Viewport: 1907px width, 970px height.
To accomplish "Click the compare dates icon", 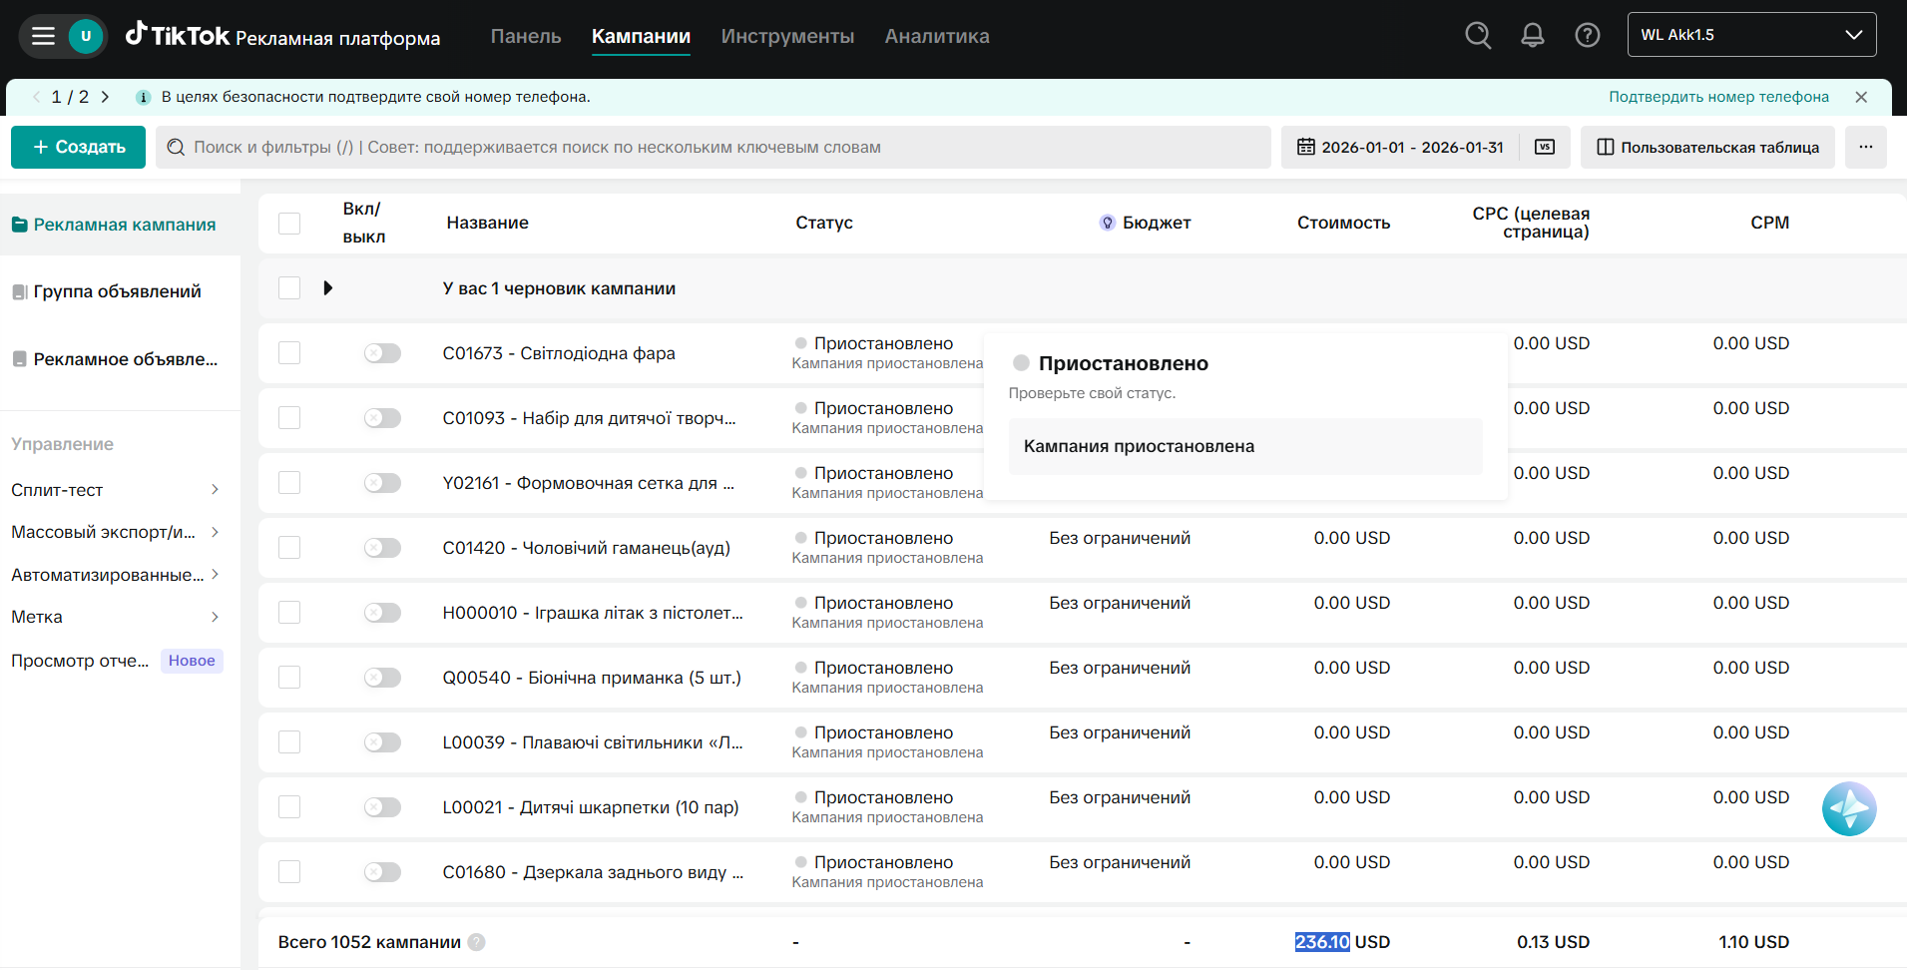I will pyautogui.click(x=1544, y=148).
